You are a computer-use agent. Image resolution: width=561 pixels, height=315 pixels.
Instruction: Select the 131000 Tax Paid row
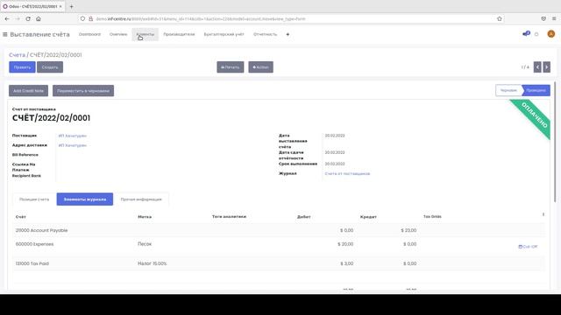279,263
